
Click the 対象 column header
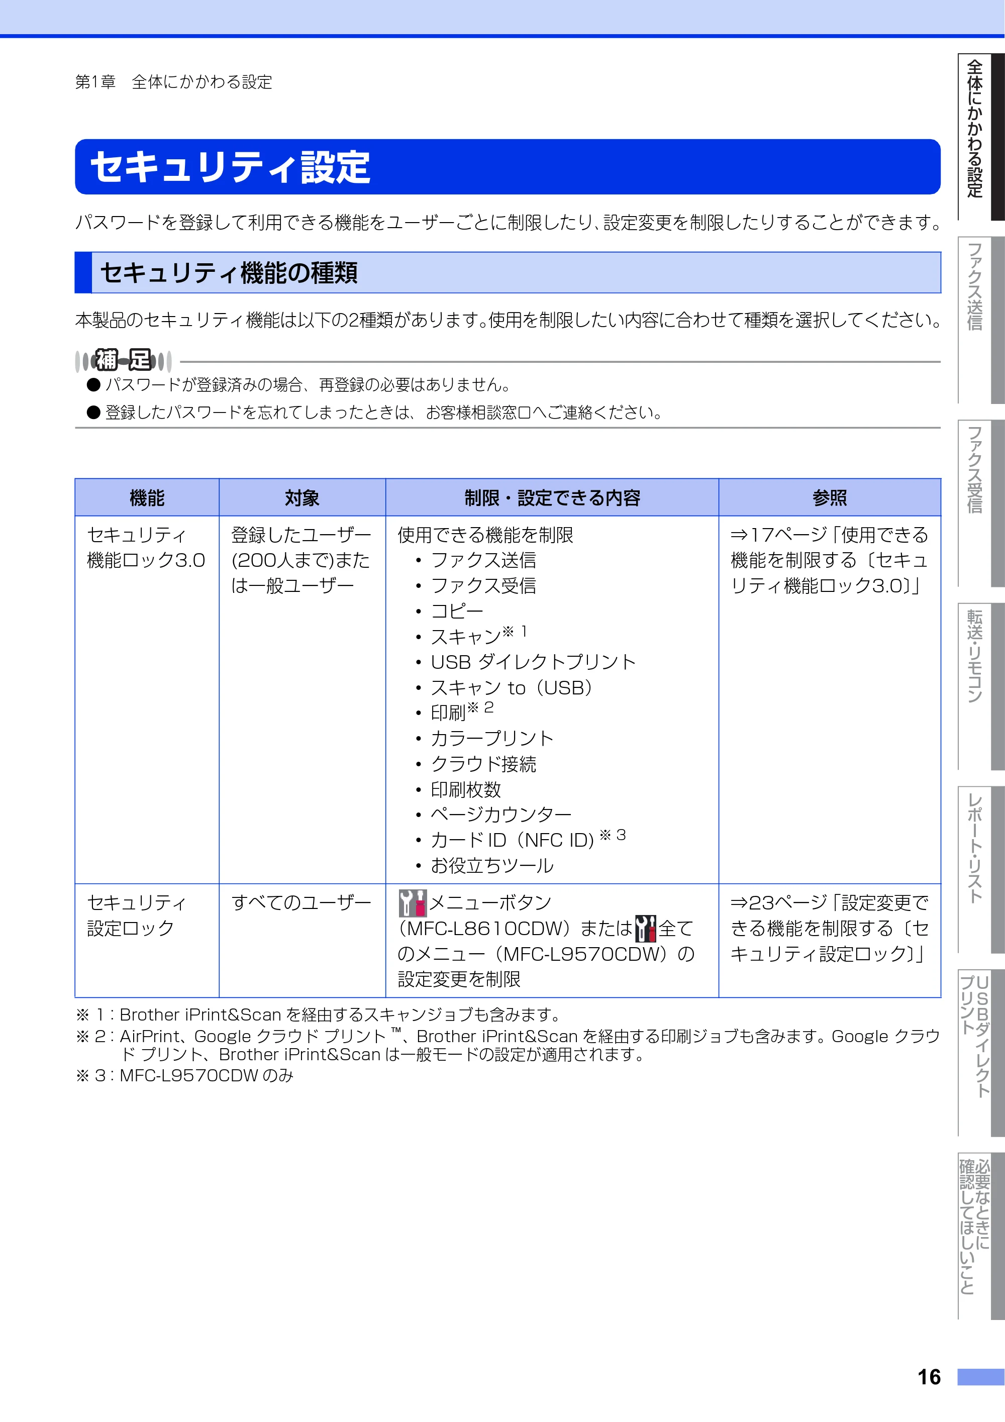[302, 497]
